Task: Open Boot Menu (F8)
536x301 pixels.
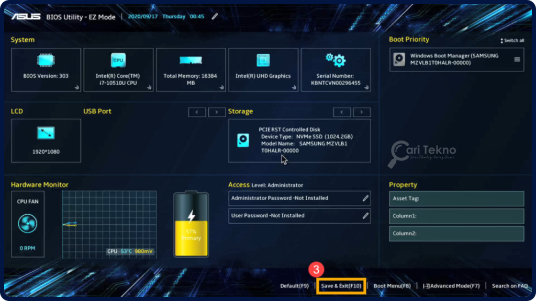Action: click(392, 286)
